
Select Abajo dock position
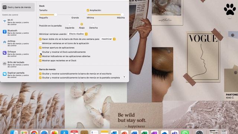pos(82,24)
